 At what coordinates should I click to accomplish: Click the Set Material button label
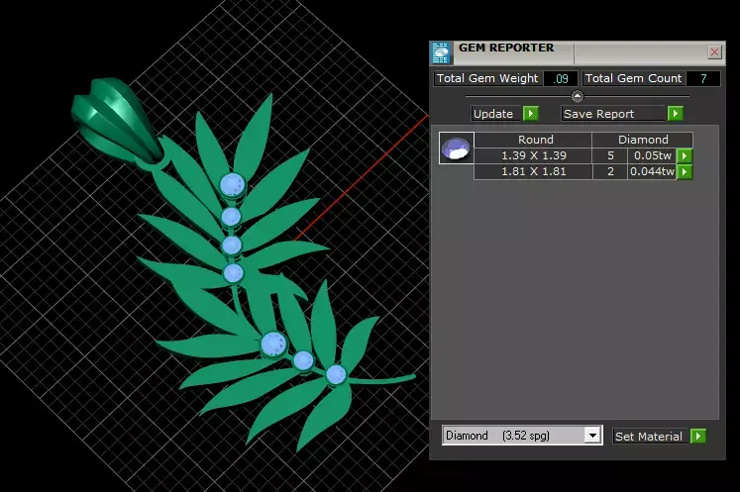point(649,437)
